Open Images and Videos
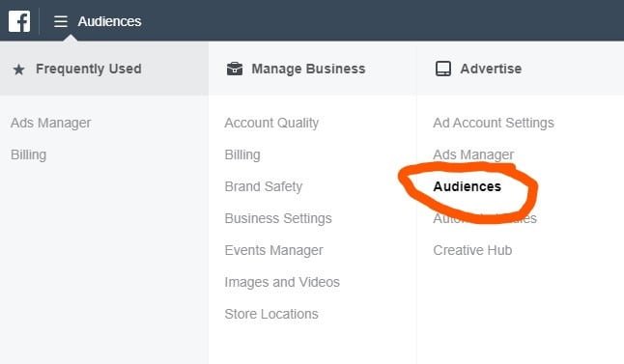 [282, 282]
